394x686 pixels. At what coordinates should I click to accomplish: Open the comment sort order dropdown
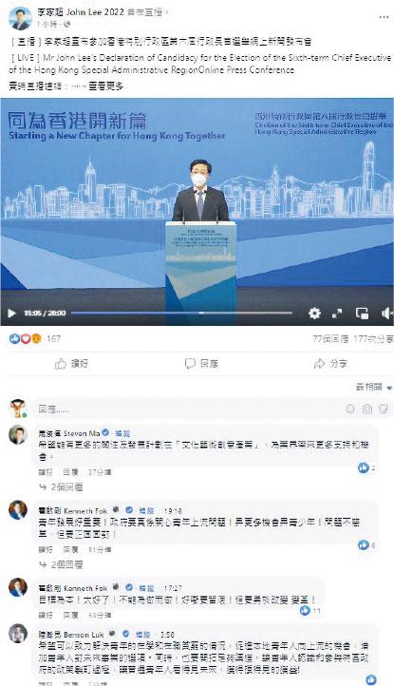(374, 387)
